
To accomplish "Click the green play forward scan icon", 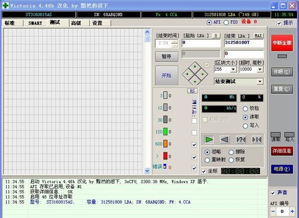I will tap(209, 140).
